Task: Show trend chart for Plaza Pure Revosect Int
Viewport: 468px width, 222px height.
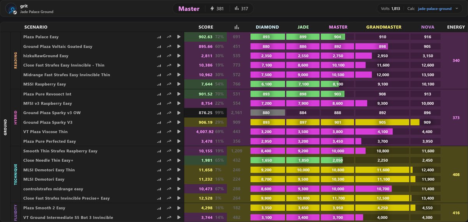Action: click(169, 94)
